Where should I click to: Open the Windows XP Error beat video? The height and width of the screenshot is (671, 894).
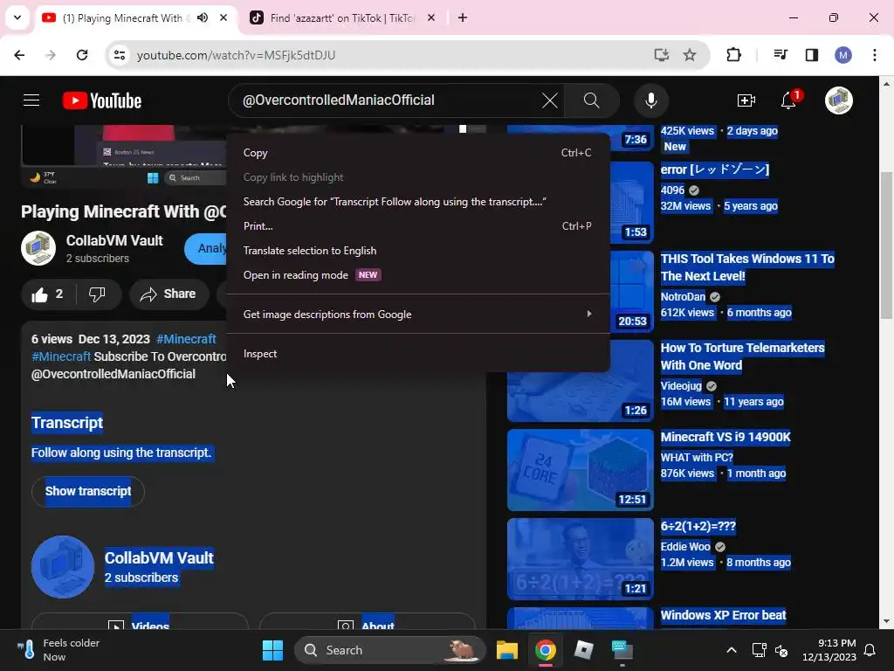point(723,616)
